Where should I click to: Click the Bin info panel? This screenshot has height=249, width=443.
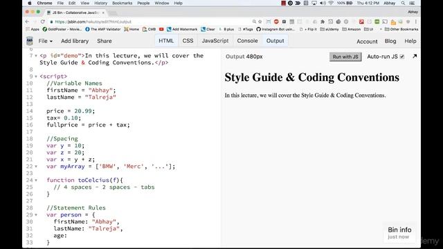tap(399, 232)
